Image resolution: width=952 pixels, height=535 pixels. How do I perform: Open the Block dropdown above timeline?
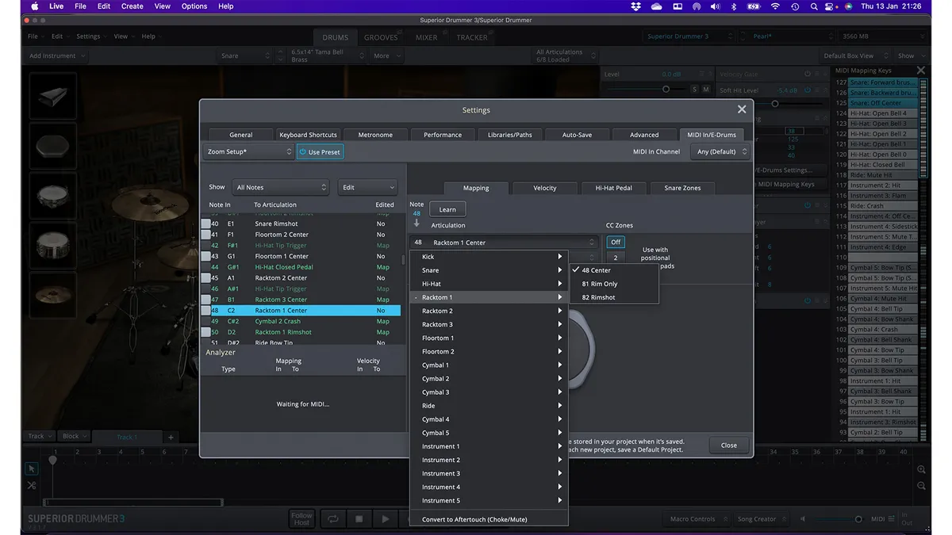click(x=75, y=436)
